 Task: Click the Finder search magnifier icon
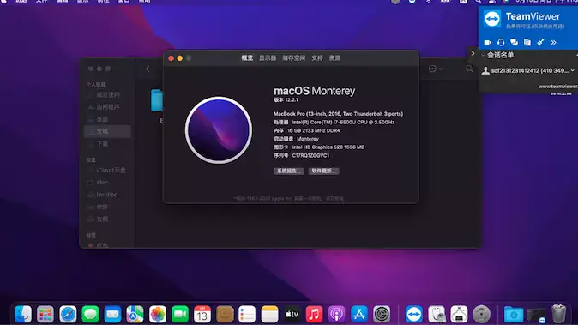(469, 69)
